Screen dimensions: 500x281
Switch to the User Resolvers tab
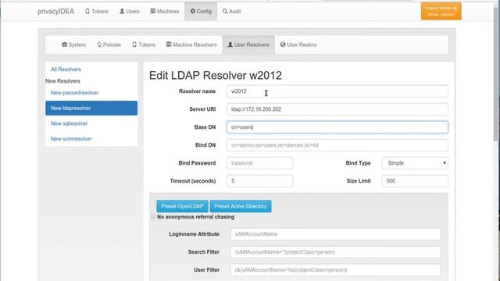(x=248, y=45)
